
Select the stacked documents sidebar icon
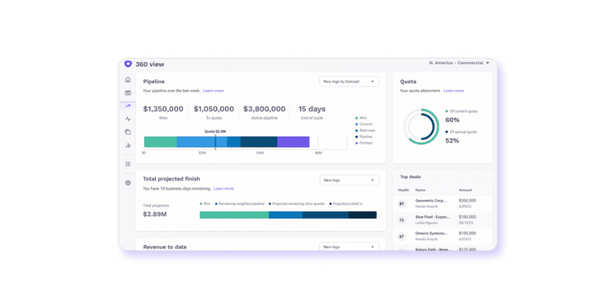[x=128, y=132]
